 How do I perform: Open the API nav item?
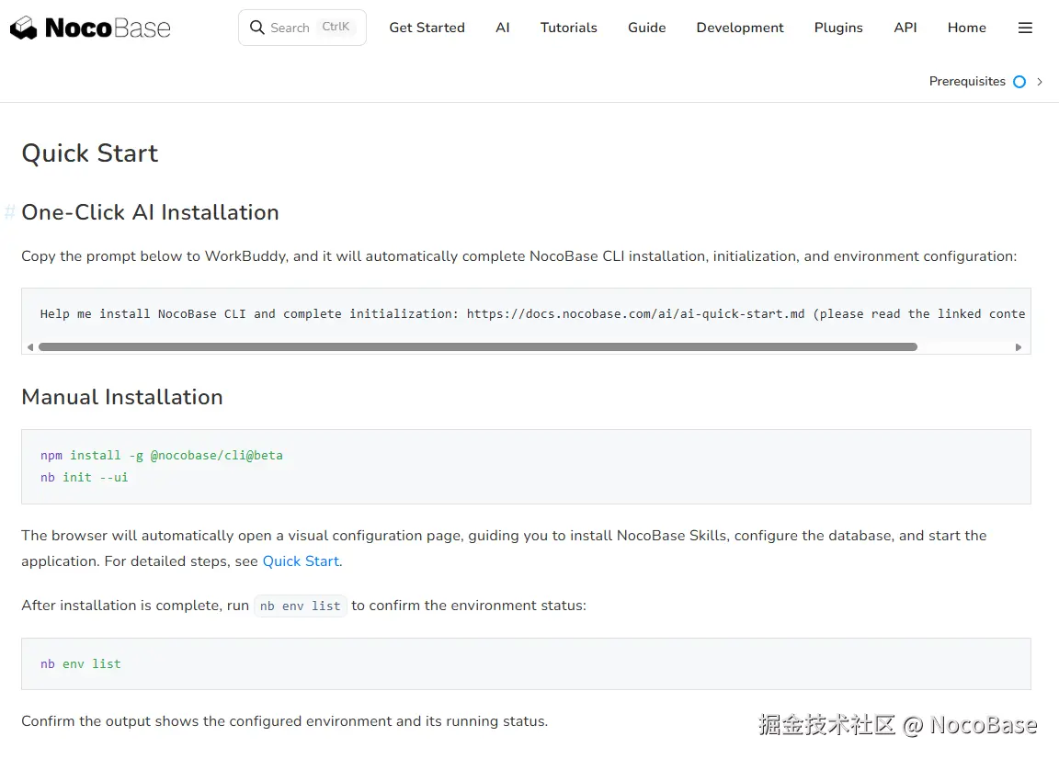[x=905, y=28]
